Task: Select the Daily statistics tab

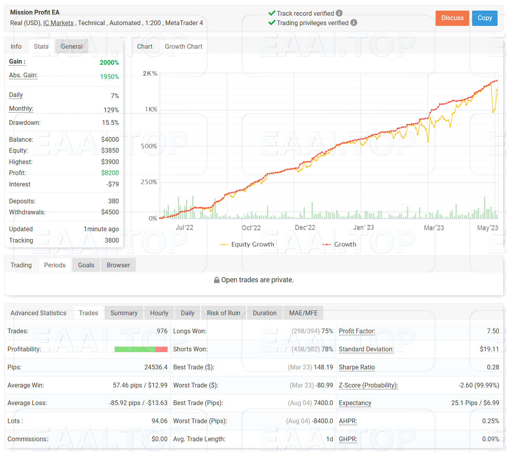Action: tap(188, 313)
